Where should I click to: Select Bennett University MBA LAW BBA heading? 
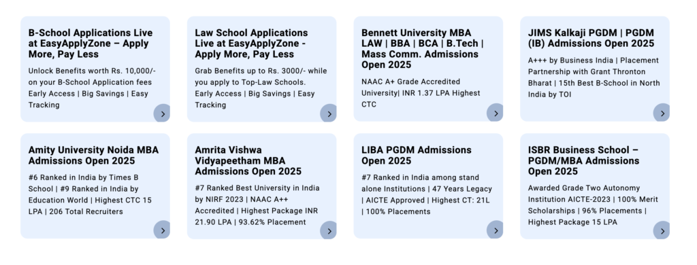(422, 49)
